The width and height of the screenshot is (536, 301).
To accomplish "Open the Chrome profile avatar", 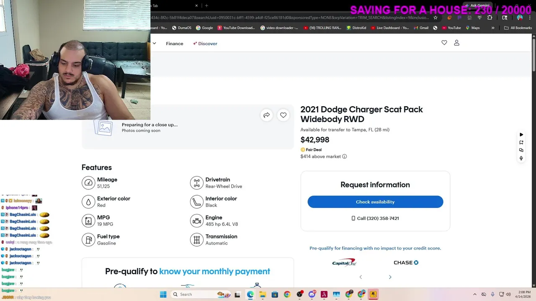I will [x=520, y=18].
